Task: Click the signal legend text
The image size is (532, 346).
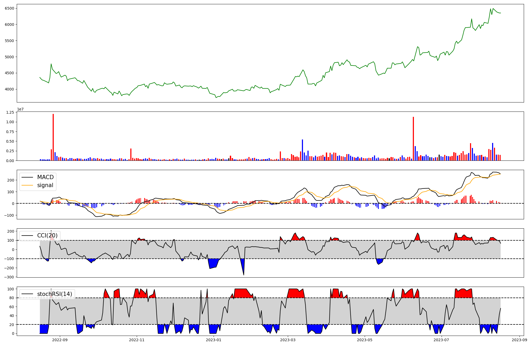Action: (x=45, y=185)
